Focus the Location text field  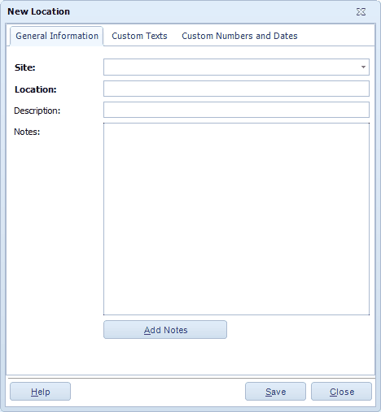(x=236, y=89)
